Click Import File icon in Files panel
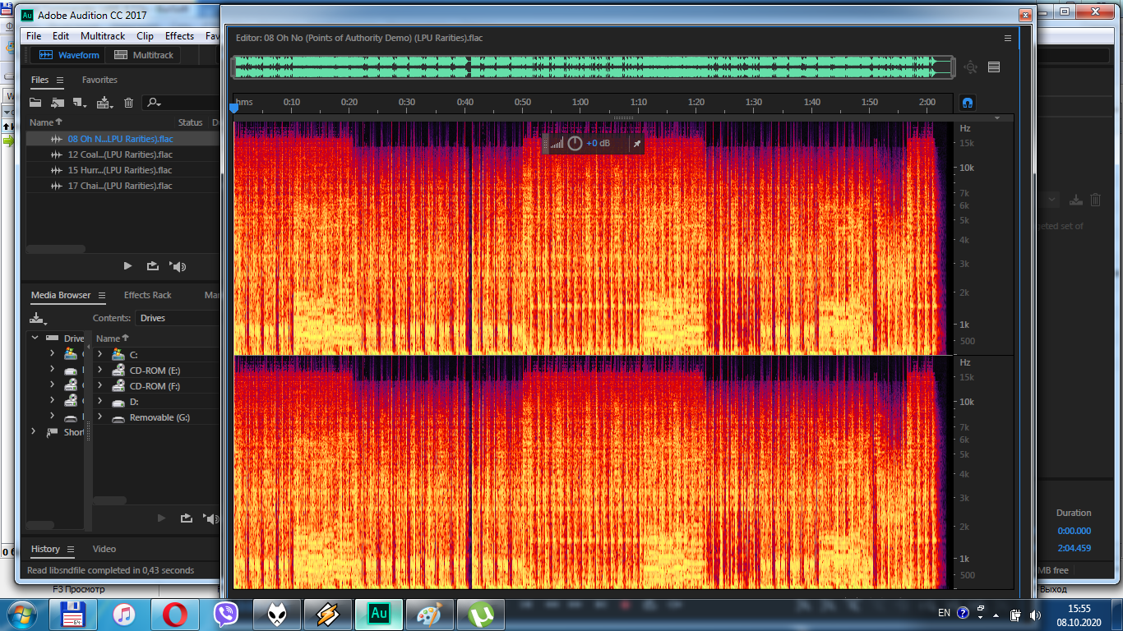 click(x=57, y=103)
